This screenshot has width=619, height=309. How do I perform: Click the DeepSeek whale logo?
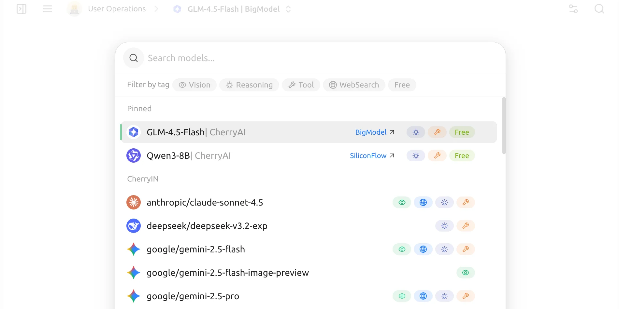tap(134, 226)
